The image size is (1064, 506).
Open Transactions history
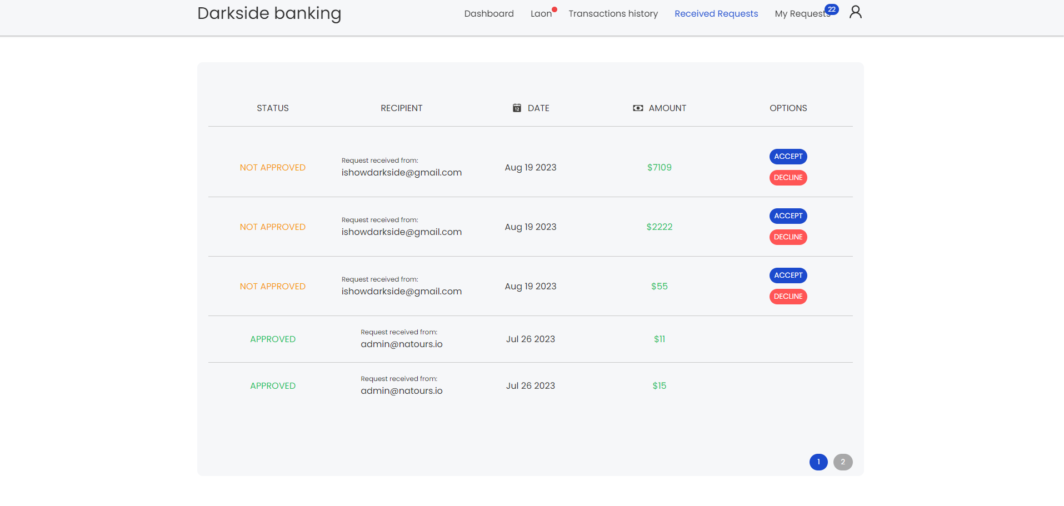pos(612,13)
